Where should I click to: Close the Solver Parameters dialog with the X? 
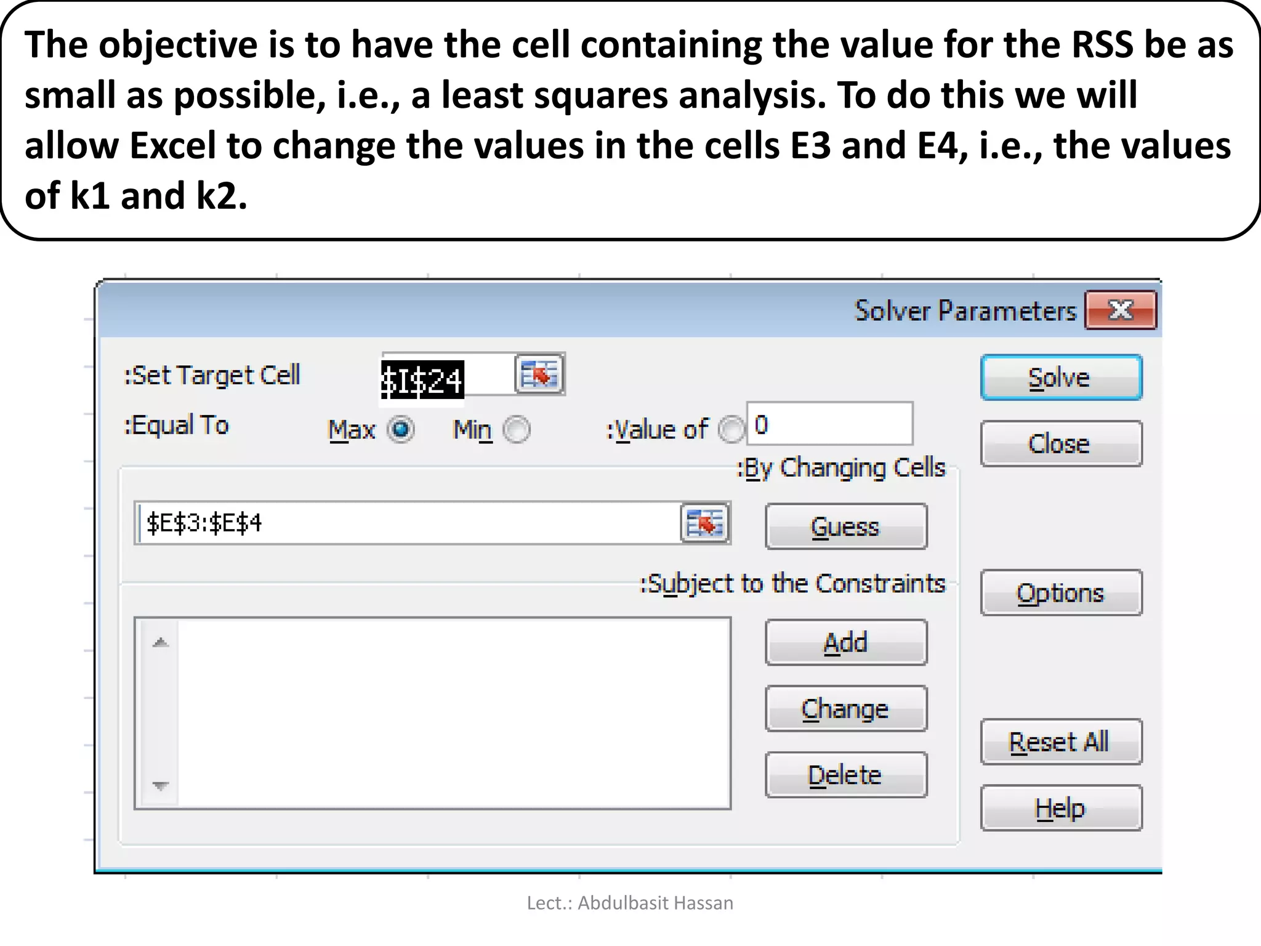[1121, 310]
